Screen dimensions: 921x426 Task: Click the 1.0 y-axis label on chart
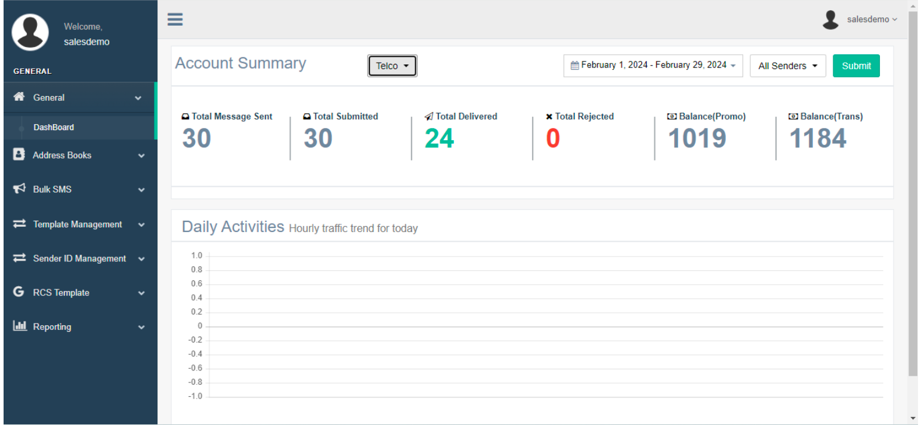pyautogui.click(x=196, y=255)
